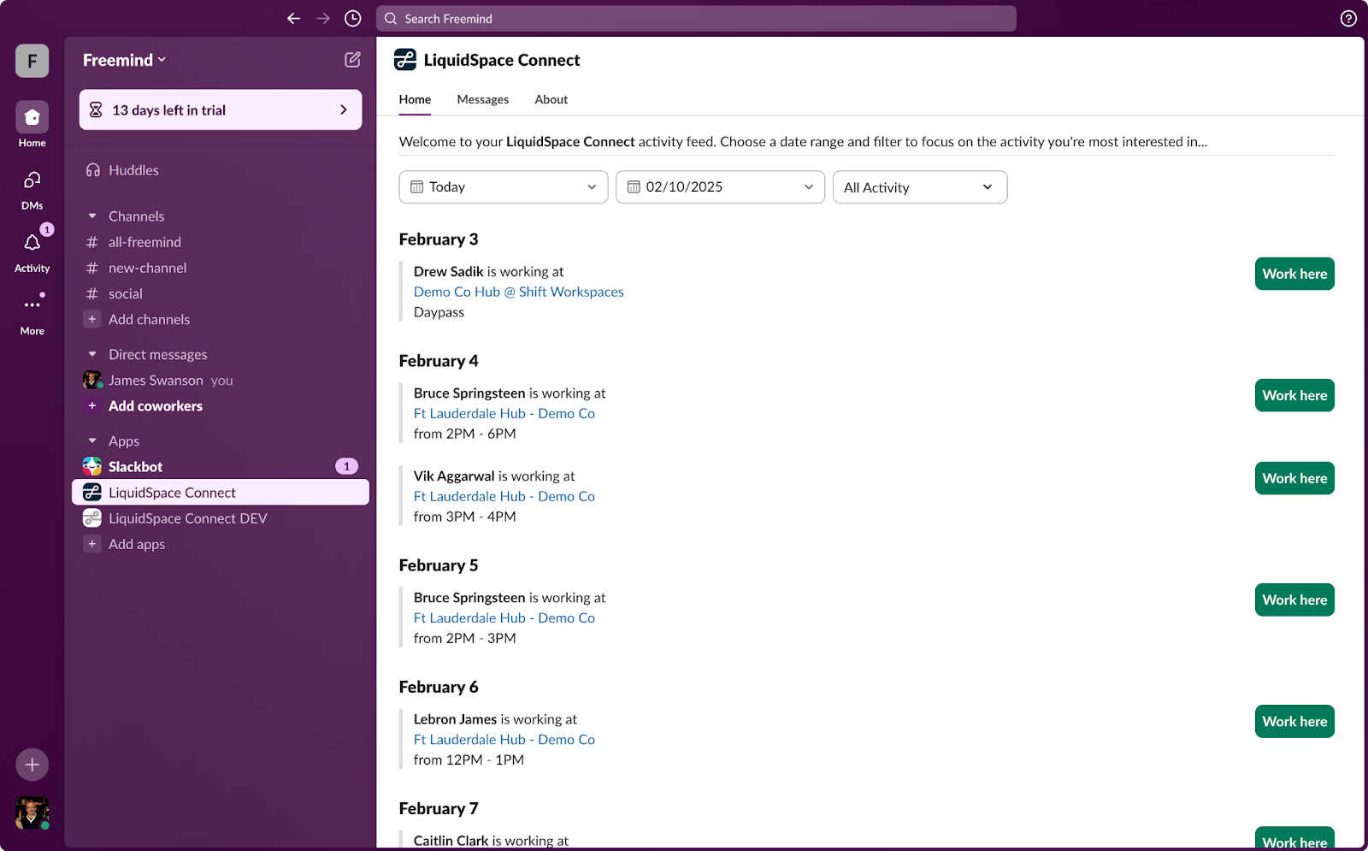Open Bruce Springsteen's February 5 Ft Lauderdale Hub link
Screen dimensions: 1368x851
coord(504,618)
